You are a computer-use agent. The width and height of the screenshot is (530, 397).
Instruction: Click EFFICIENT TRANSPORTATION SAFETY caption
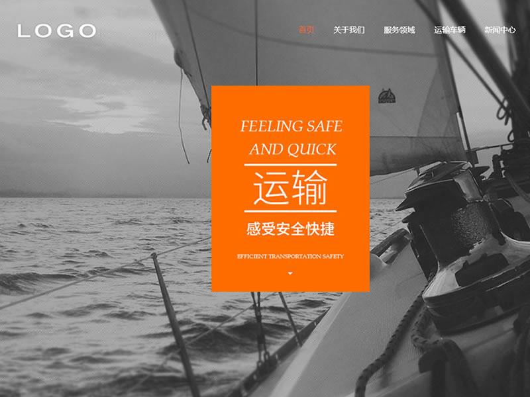click(x=290, y=257)
